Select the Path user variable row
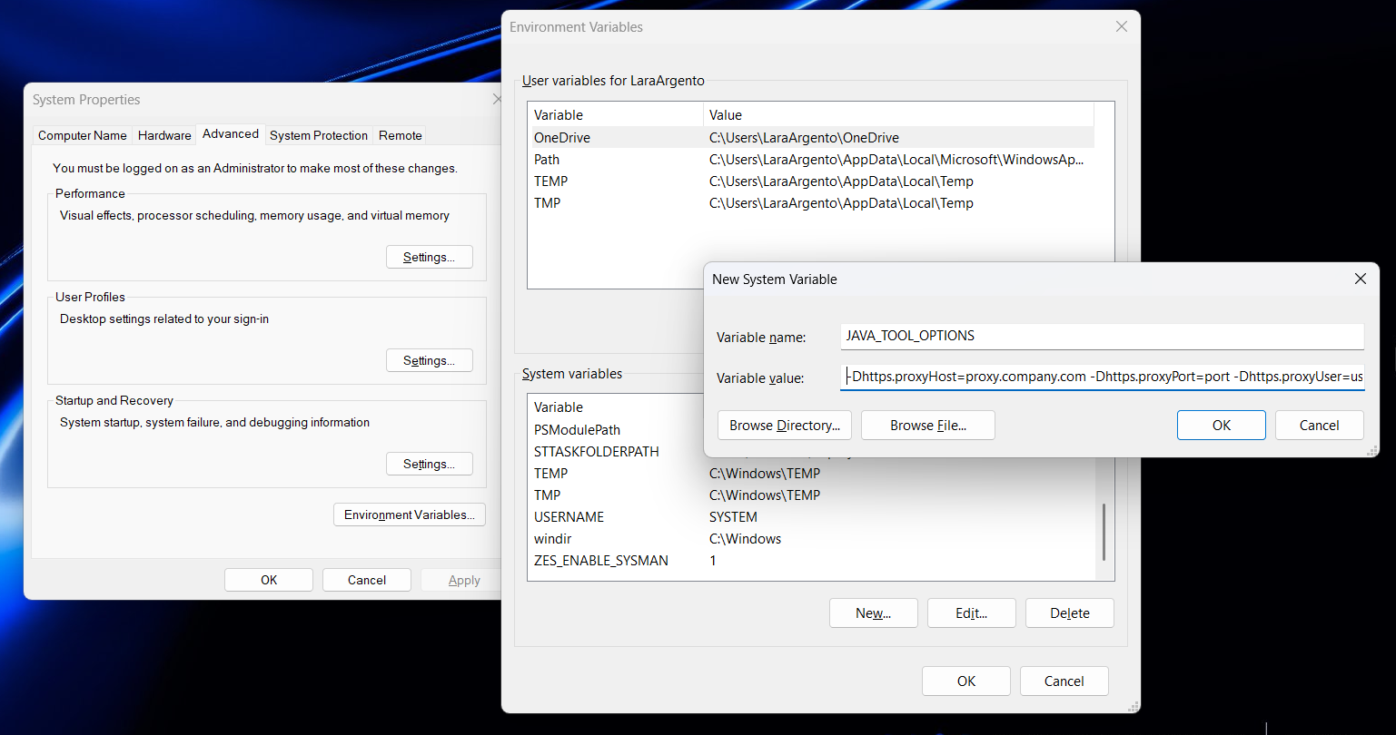The image size is (1396, 735). coord(811,160)
